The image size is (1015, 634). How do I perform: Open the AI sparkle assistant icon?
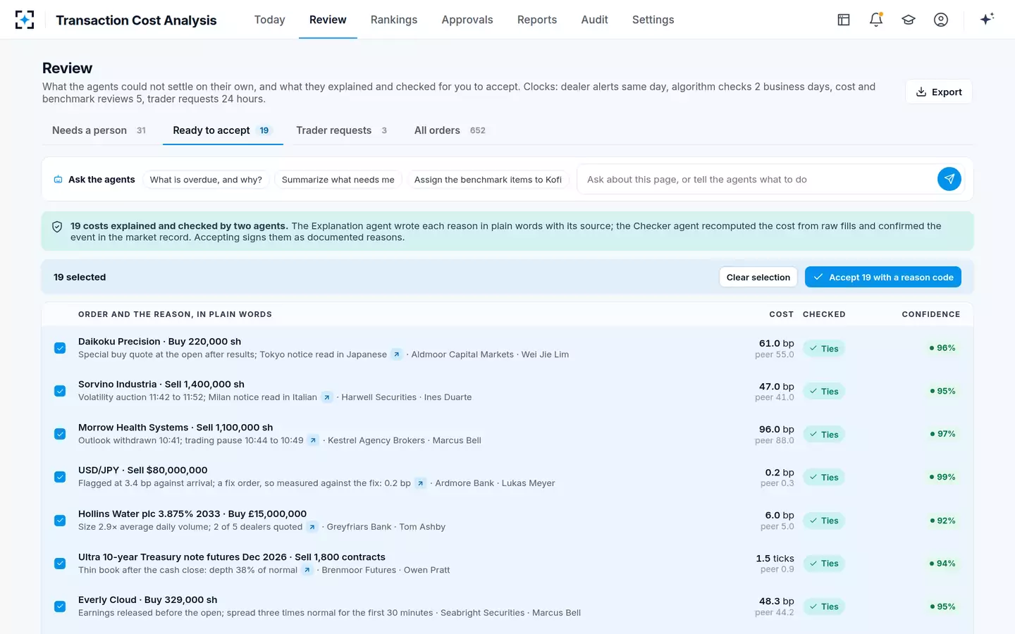[x=987, y=19]
